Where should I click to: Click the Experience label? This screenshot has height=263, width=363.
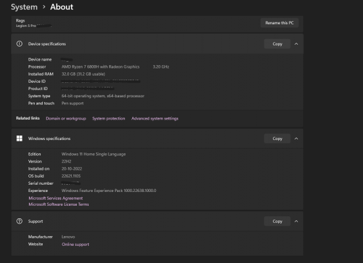[38, 191]
